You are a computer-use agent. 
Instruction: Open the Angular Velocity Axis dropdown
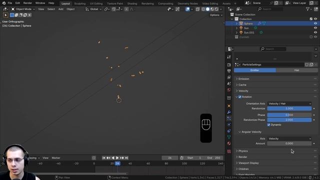click(289, 138)
